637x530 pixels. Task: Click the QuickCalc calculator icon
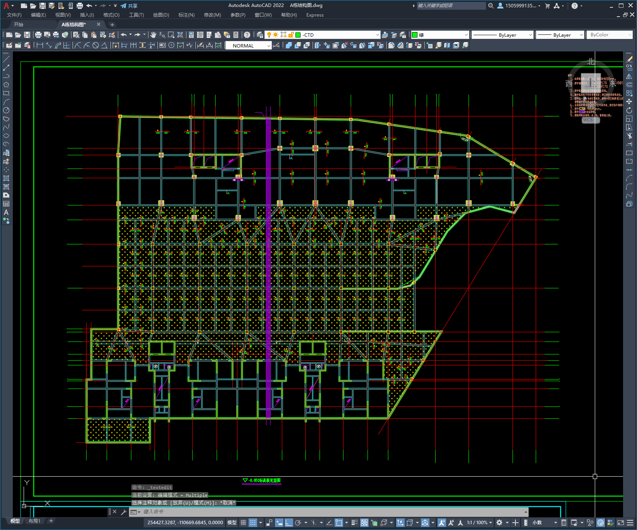tap(236, 35)
